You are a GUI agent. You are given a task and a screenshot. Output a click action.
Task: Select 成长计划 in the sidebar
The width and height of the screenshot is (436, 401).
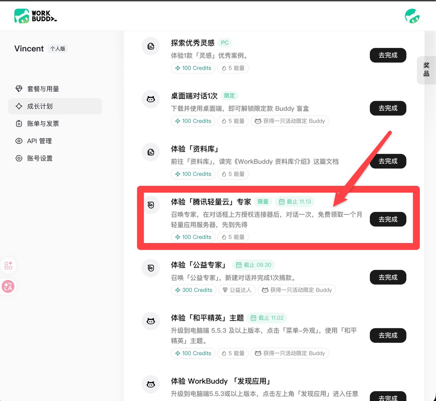point(55,106)
